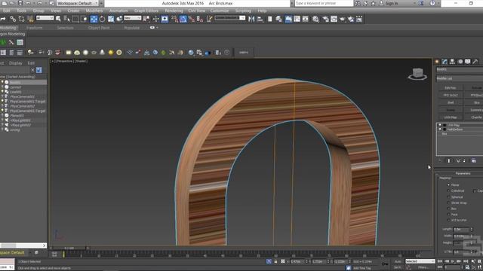Open the Material Editor icon

(x=315, y=19)
